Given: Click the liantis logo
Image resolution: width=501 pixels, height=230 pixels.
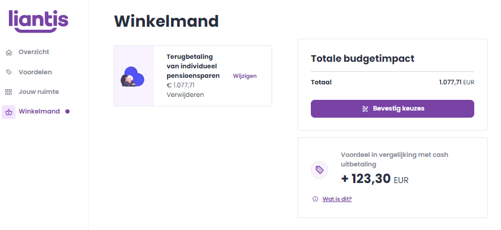Looking at the screenshot, I should pos(39,21).
